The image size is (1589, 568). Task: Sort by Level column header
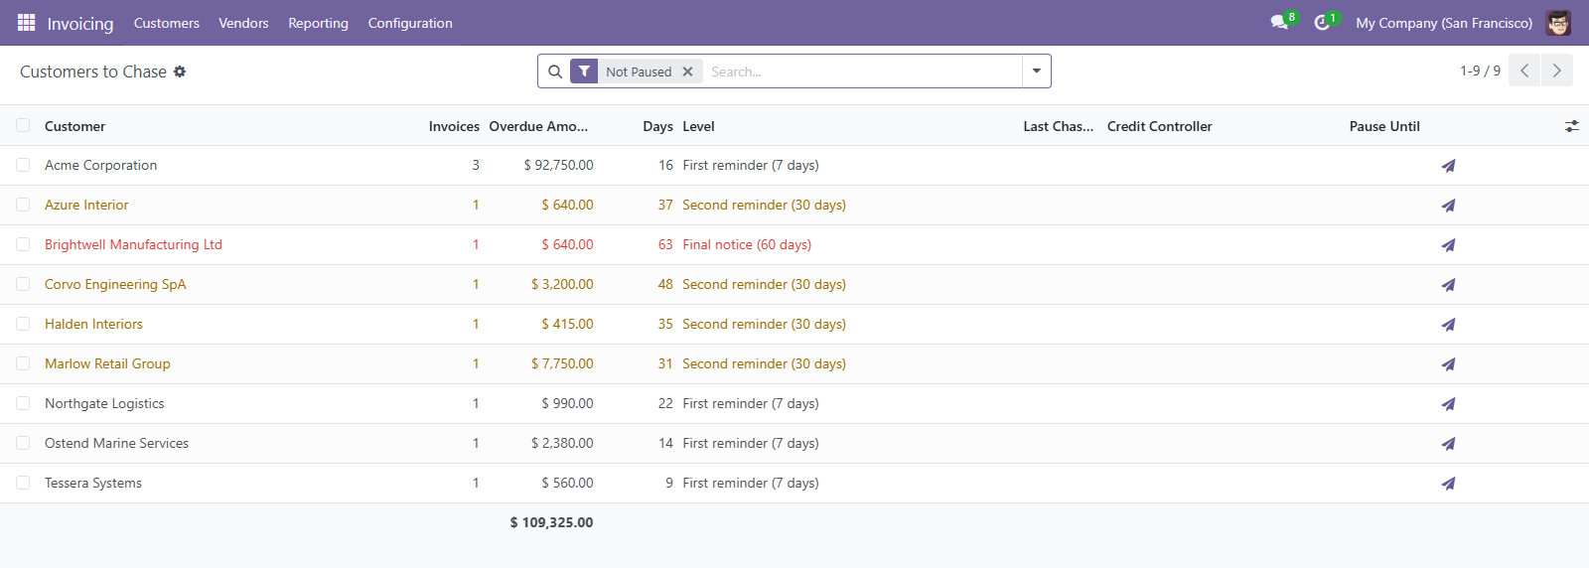pos(698,126)
